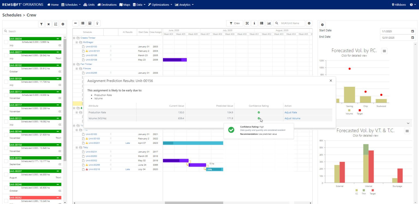This screenshot has height=204, width=419.
Task: Tick the checkbox next to Unit-00156
Action: tap(6, 161)
